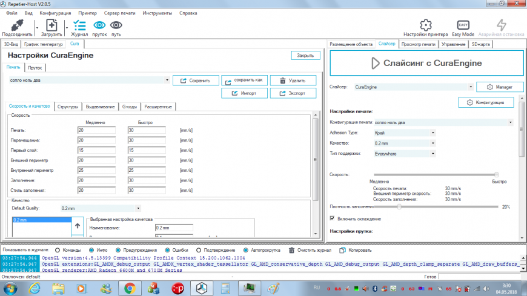
Task: Toggle Ошибки log filter
Action: point(167,251)
